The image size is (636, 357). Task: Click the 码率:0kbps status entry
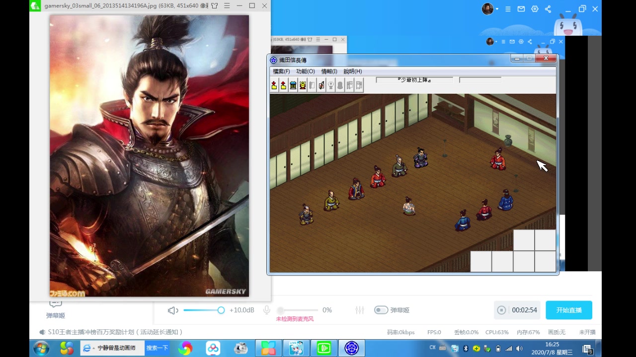[x=400, y=332]
